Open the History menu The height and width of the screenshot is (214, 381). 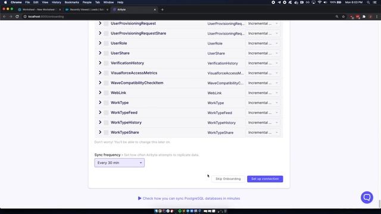57,2
